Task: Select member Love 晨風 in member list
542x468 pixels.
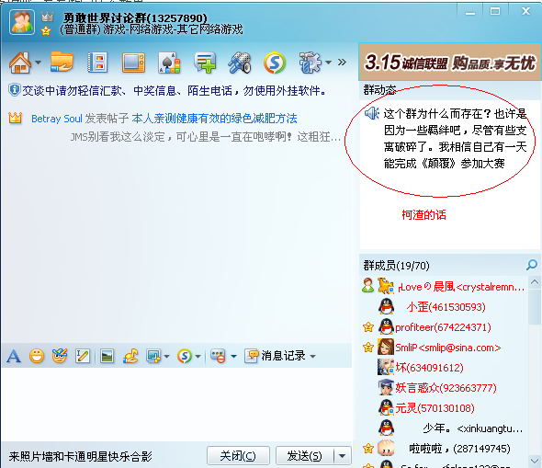Action: pyautogui.click(x=444, y=287)
